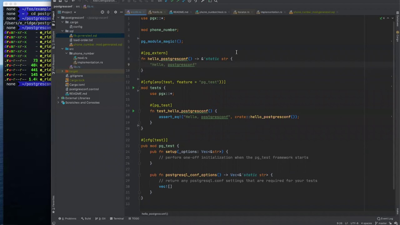Open the Event Log
400x225 pixels.
pos(385,219)
